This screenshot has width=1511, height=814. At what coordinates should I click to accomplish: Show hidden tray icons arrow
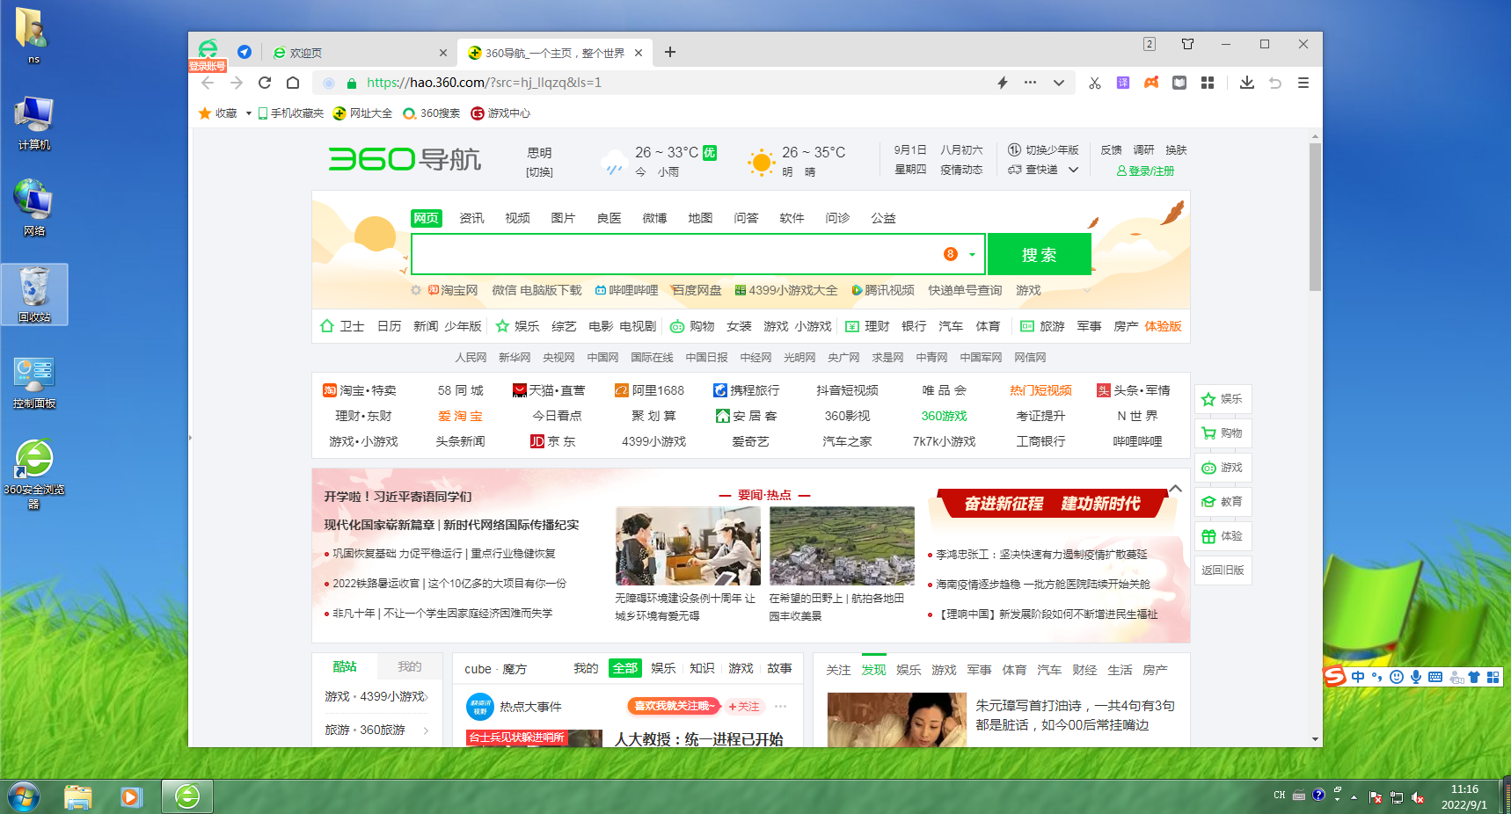[1354, 797]
